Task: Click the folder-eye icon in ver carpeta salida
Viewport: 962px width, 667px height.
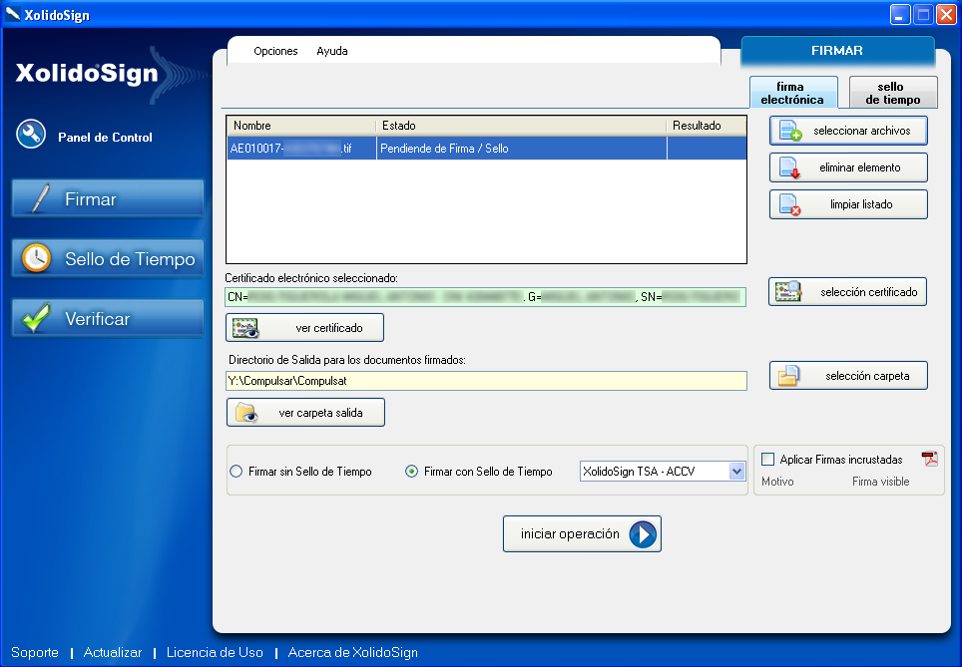Action: [246, 412]
